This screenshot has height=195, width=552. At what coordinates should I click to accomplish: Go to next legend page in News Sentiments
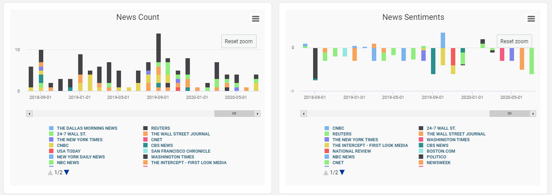click(x=342, y=172)
